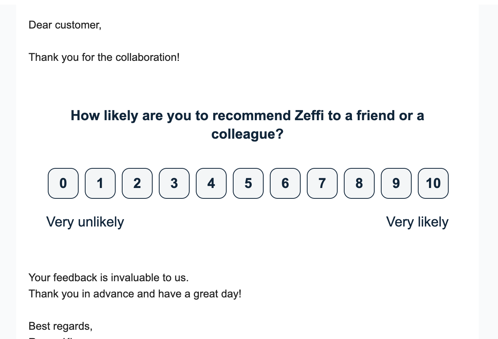
Task: Click the "Very unlikely" scale label
Action: pos(85,222)
